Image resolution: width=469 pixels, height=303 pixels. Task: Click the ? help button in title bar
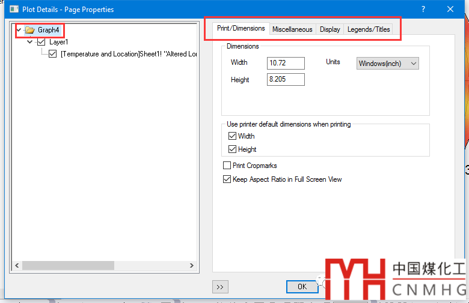(x=423, y=9)
